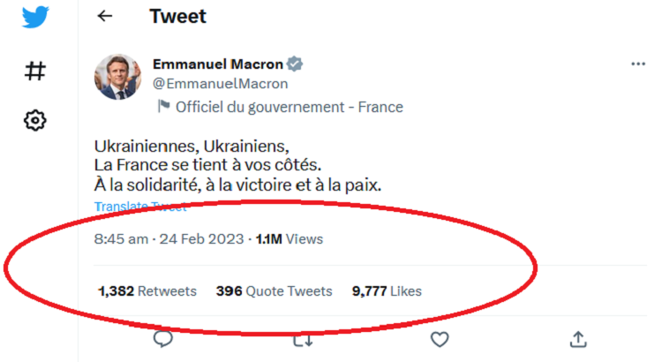Image resolution: width=662 pixels, height=362 pixels.
Task: Click the Emmanuel Macron display name
Action: (x=218, y=64)
